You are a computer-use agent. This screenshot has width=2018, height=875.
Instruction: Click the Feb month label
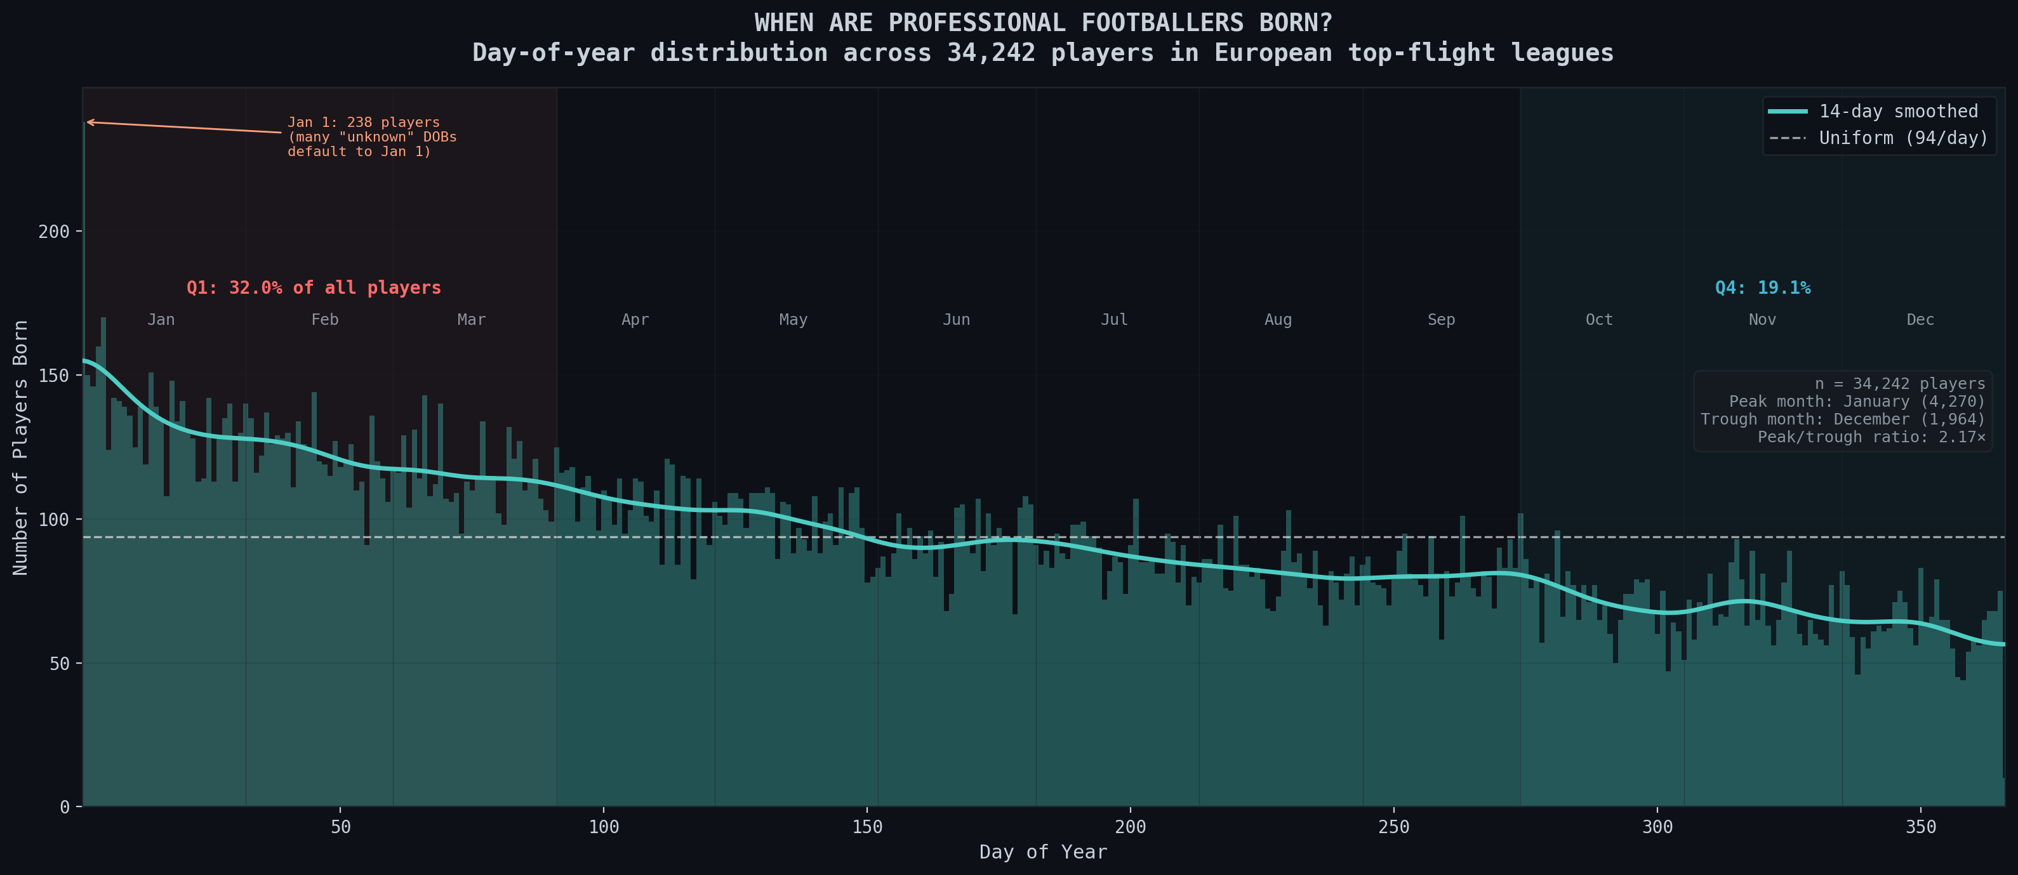324,320
